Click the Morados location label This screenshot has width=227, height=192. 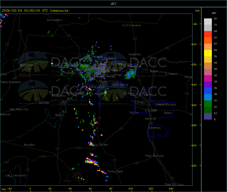point(29,145)
